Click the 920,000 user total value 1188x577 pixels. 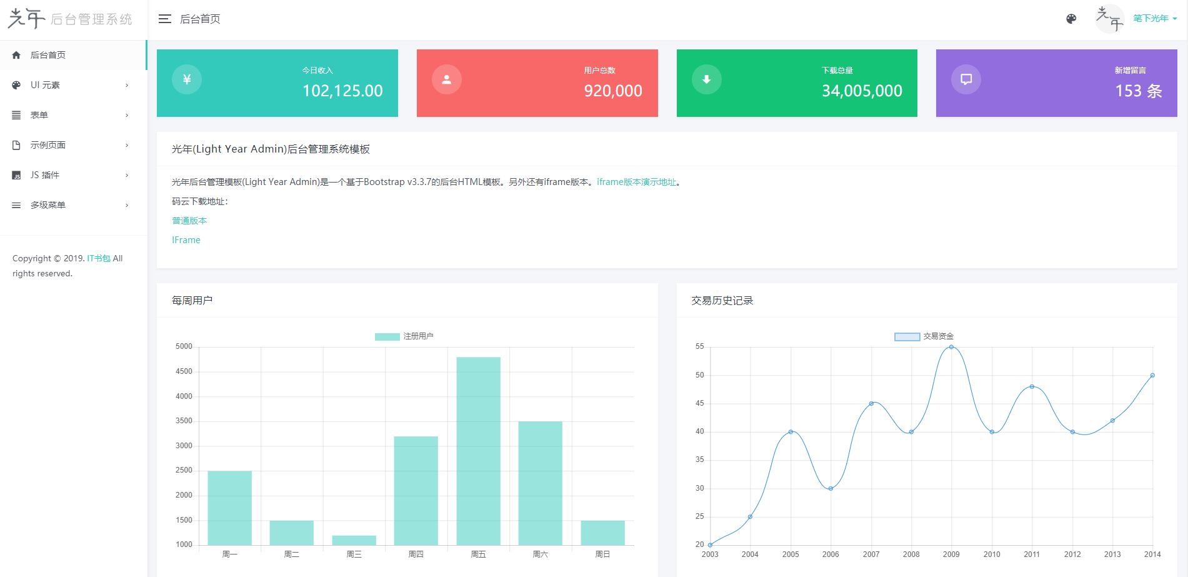[x=613, y=91]
